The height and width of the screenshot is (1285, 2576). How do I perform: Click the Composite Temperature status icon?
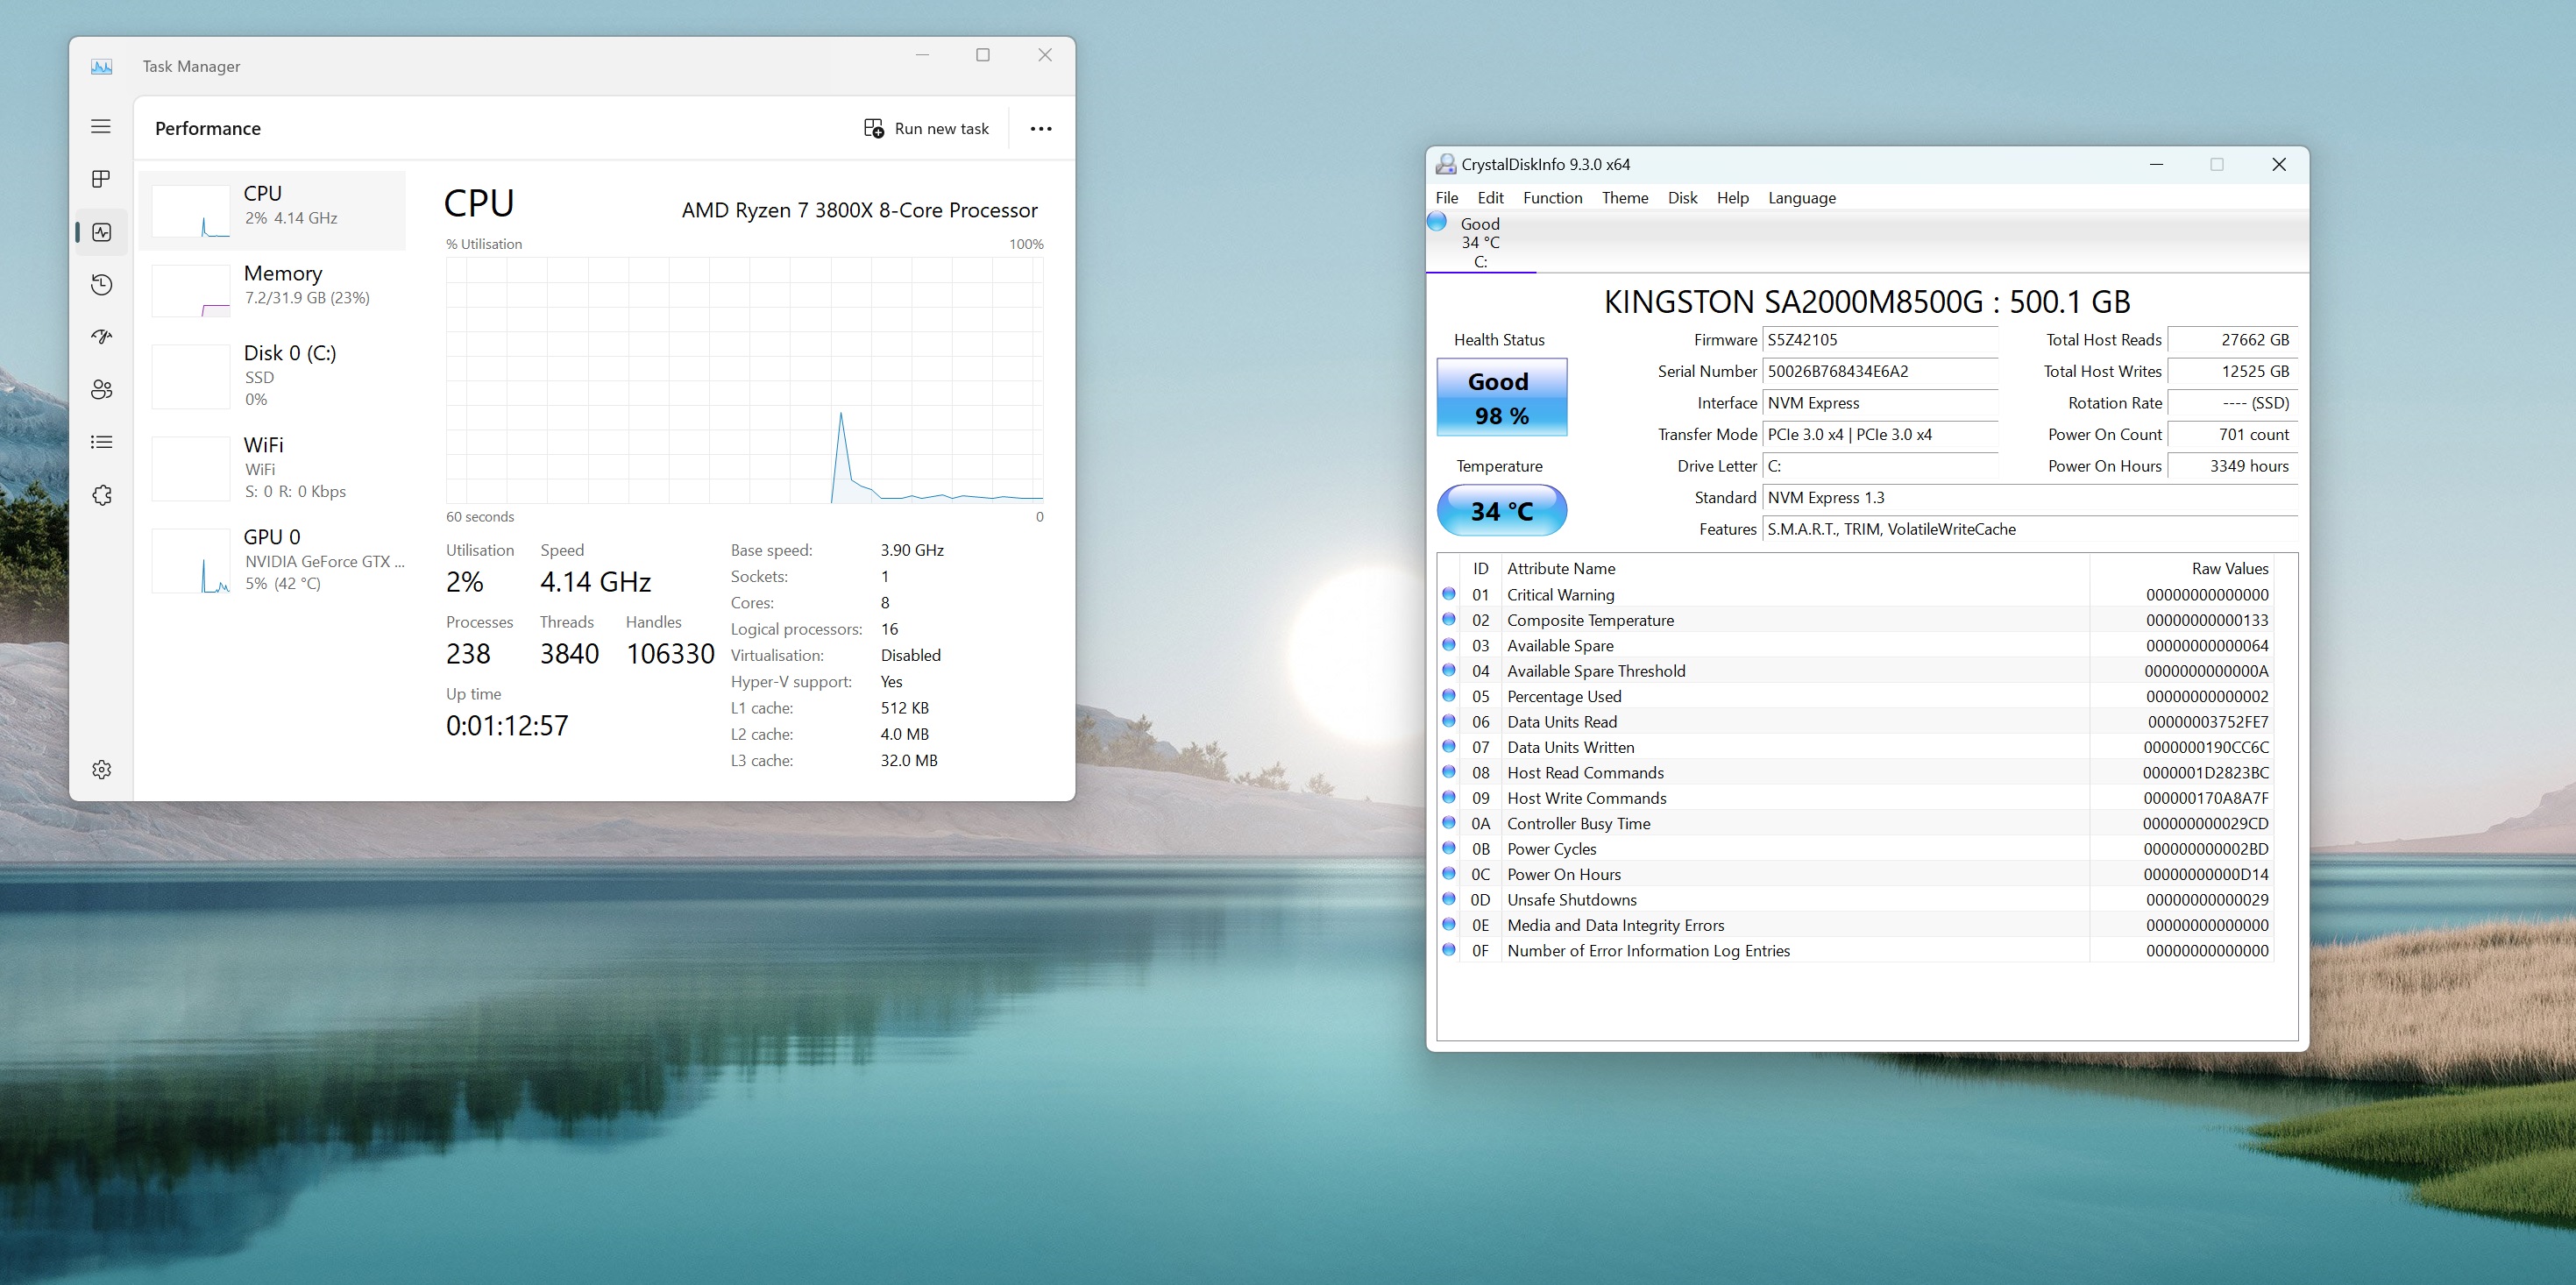click(x=1449, y=619)
